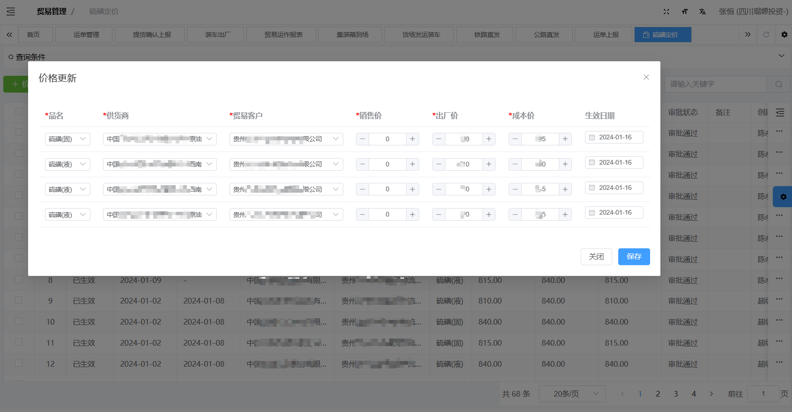Screen dimensions: 792x412
Task: Increase first row 销售价 with plus button
Action: pyautogui.click(x=412, y=139)
